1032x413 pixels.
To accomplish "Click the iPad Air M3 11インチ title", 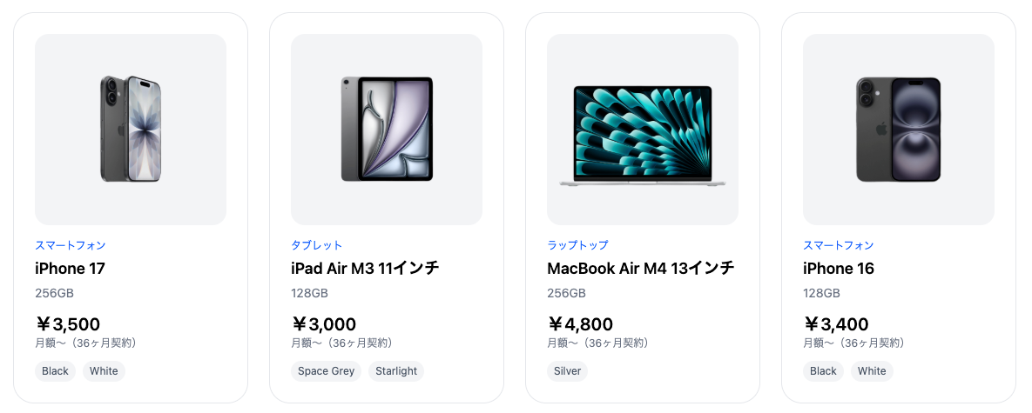I will pos(365,269).
